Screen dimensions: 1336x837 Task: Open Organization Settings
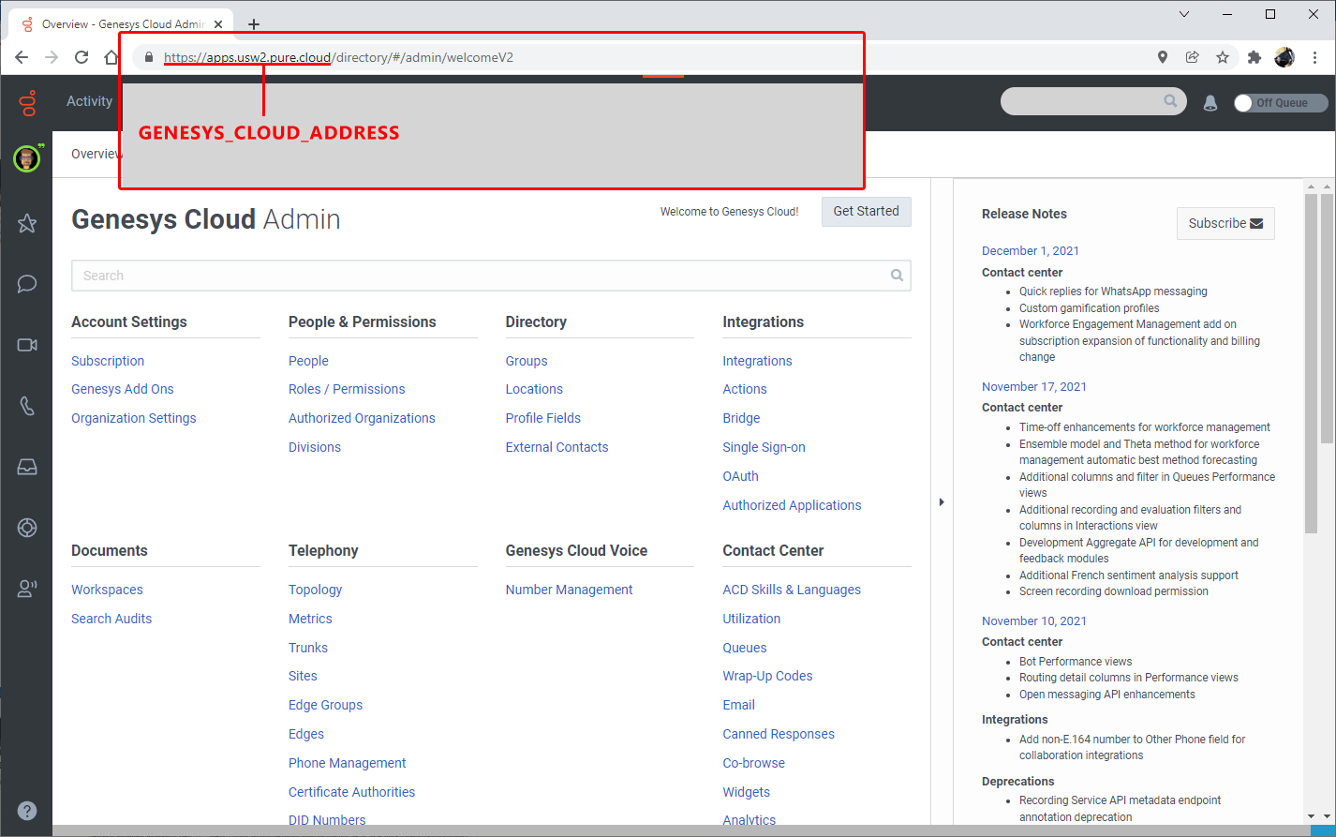point(134,418)
